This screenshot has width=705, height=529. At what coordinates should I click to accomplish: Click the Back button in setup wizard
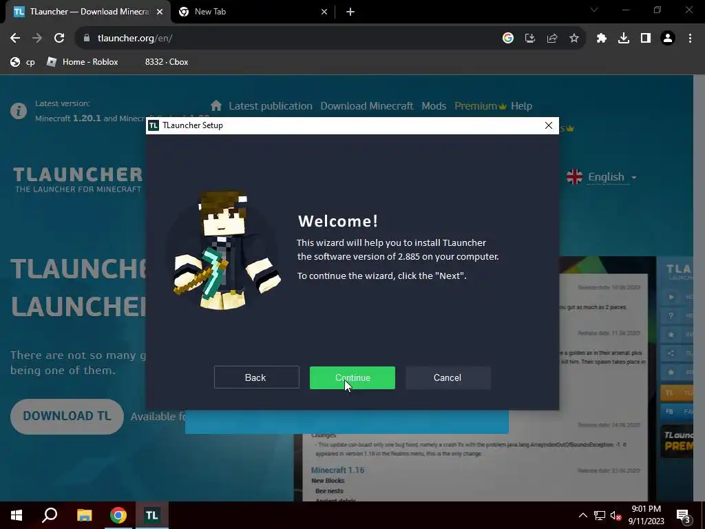pyautogui.click(x=256, y=377)
